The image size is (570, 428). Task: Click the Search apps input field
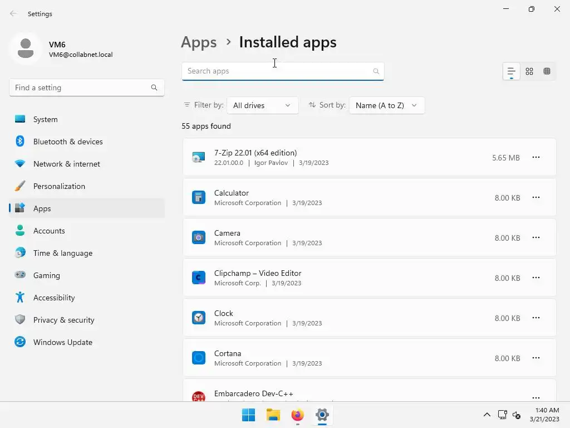coord(276,71)
